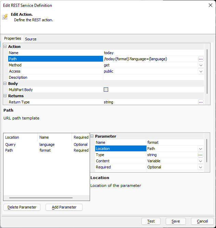Open the parameter Type ellipsis button

coord(201,155)
